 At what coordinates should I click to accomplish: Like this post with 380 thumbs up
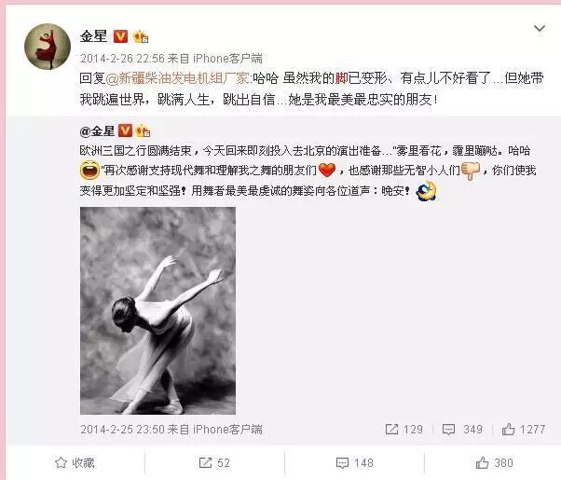[495, 463]
